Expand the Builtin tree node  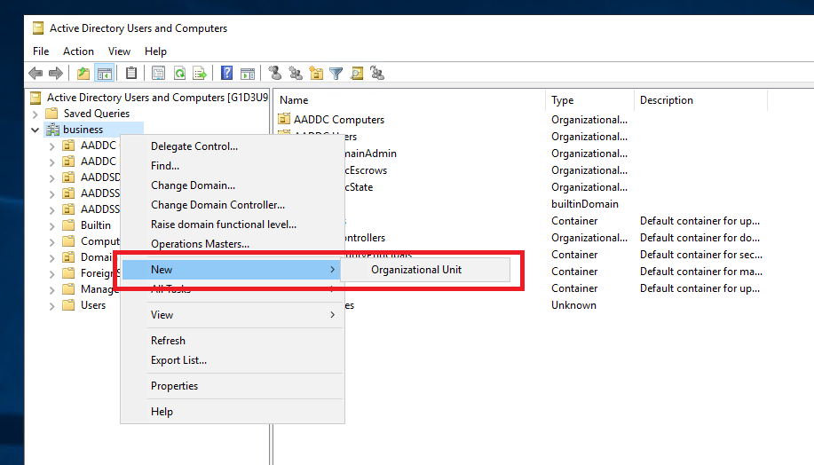click(51, 226)
